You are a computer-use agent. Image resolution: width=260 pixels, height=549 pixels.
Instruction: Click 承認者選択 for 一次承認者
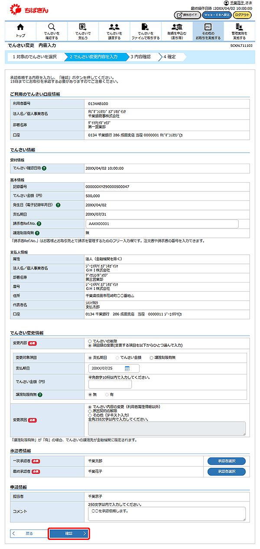[226, 461]
